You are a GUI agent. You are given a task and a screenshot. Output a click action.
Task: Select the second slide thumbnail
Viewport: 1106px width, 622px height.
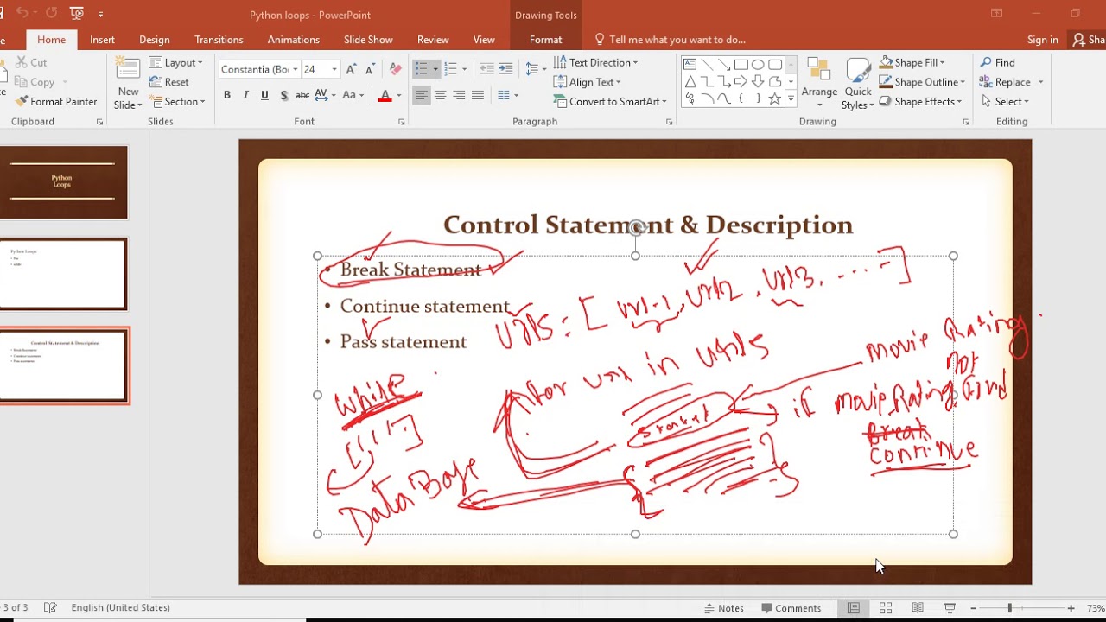[61, 274]
